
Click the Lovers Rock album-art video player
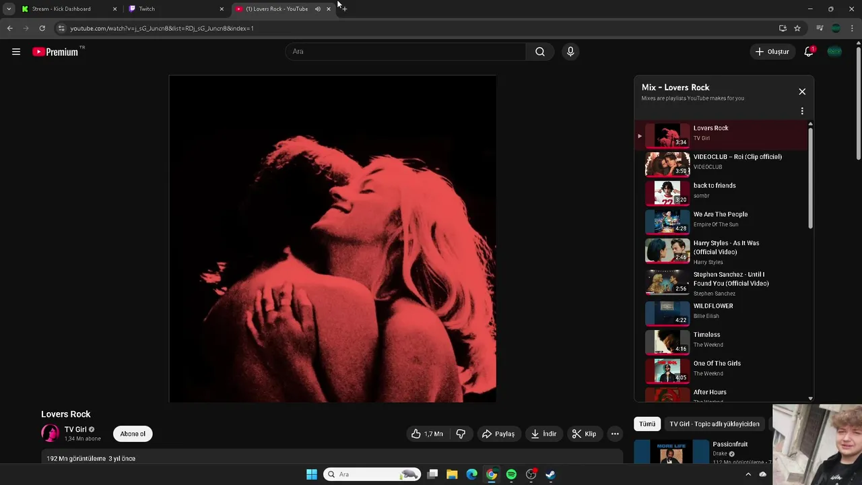[333, 238]
